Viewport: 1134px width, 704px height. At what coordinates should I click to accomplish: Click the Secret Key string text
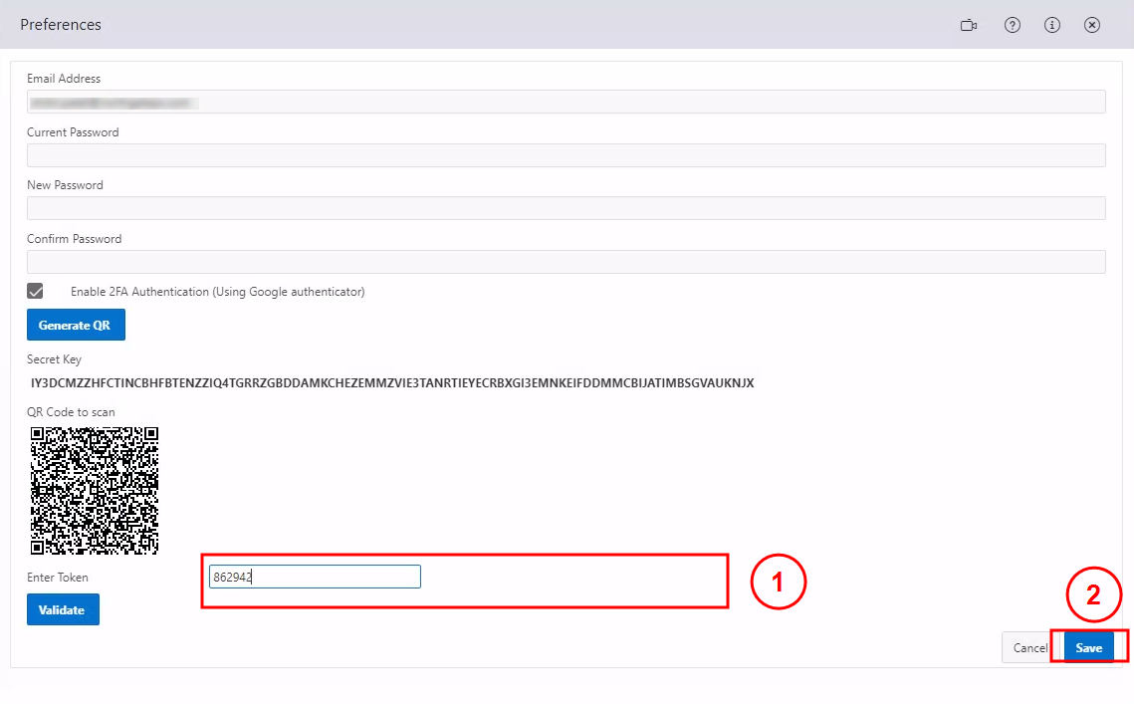tap(392, 383)
